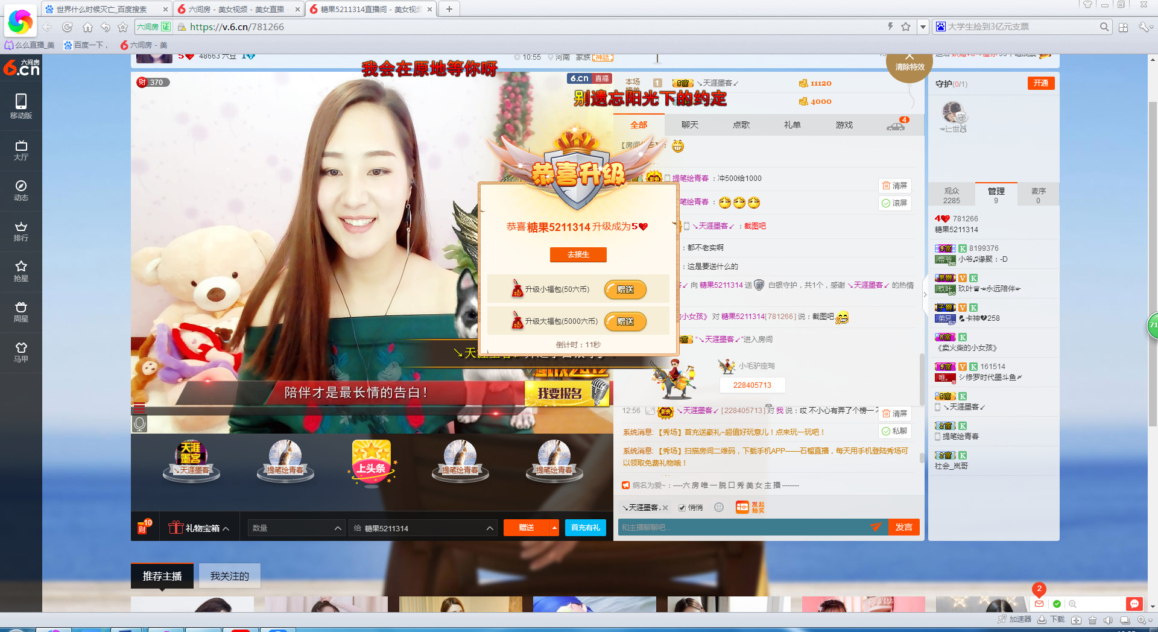Click 赠送 for 升级大福包(5000六币)
This screenshot has width=1158, height=632.
(625, 321)
